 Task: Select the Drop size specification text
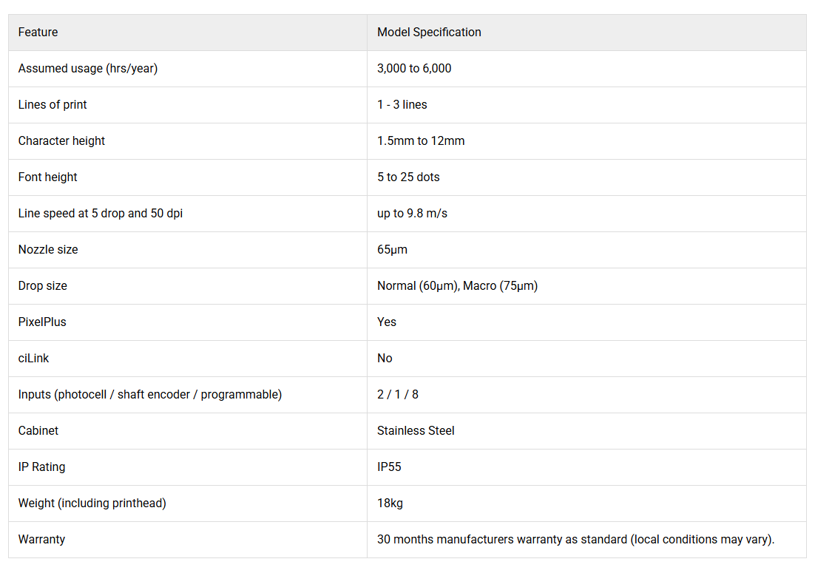(x=457, y=286)
